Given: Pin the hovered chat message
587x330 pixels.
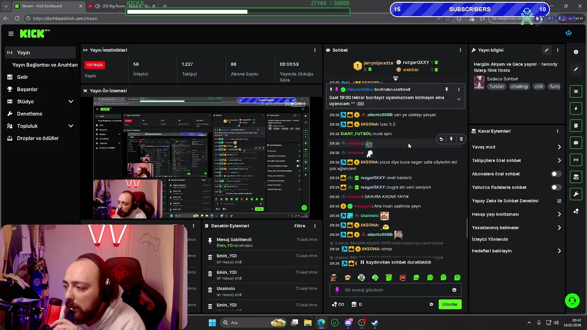Looking at the screenshot, I should [x=451, y=139].
